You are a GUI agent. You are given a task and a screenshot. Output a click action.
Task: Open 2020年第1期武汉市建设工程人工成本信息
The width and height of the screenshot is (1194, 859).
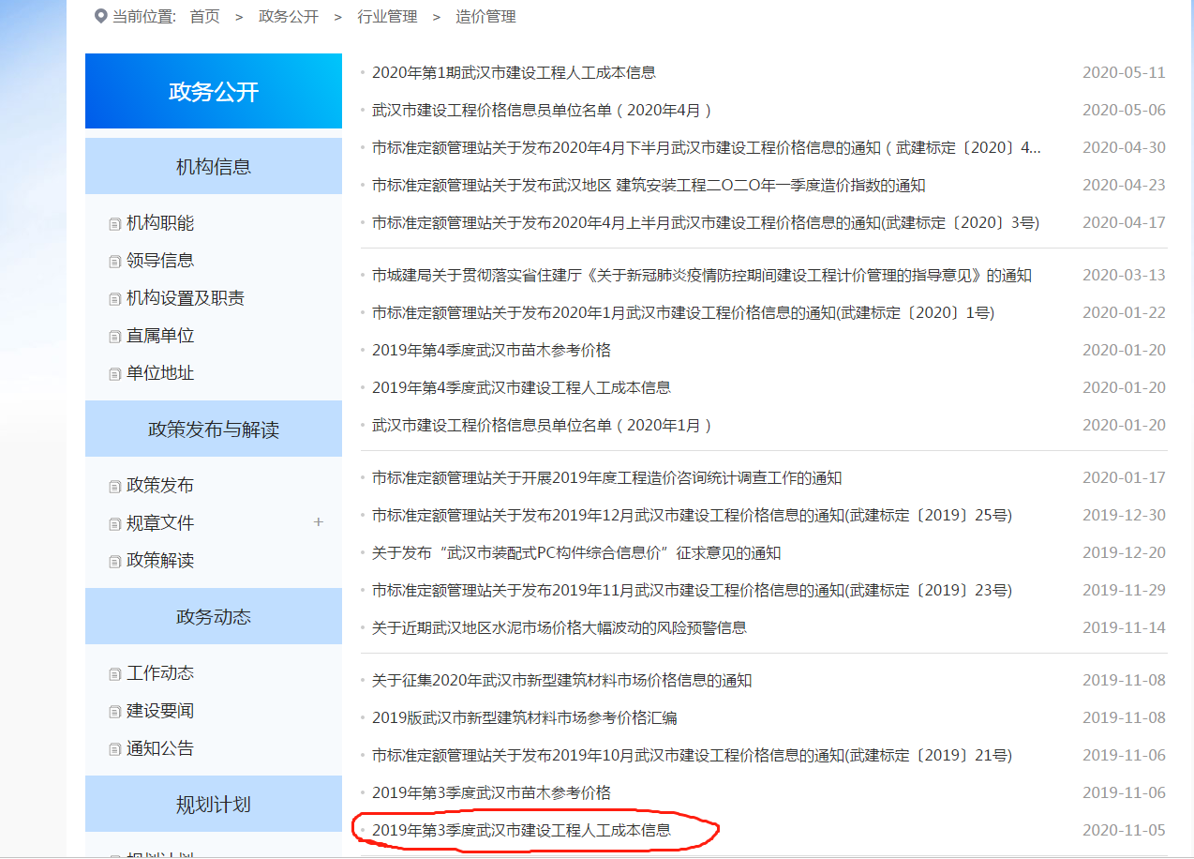pos(514,72)
